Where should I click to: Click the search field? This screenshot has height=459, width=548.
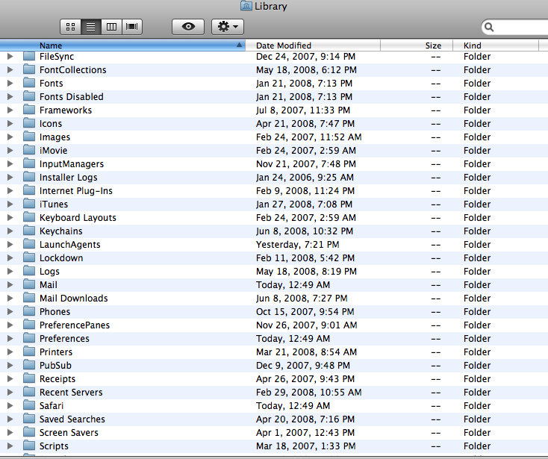coord(514,27)
